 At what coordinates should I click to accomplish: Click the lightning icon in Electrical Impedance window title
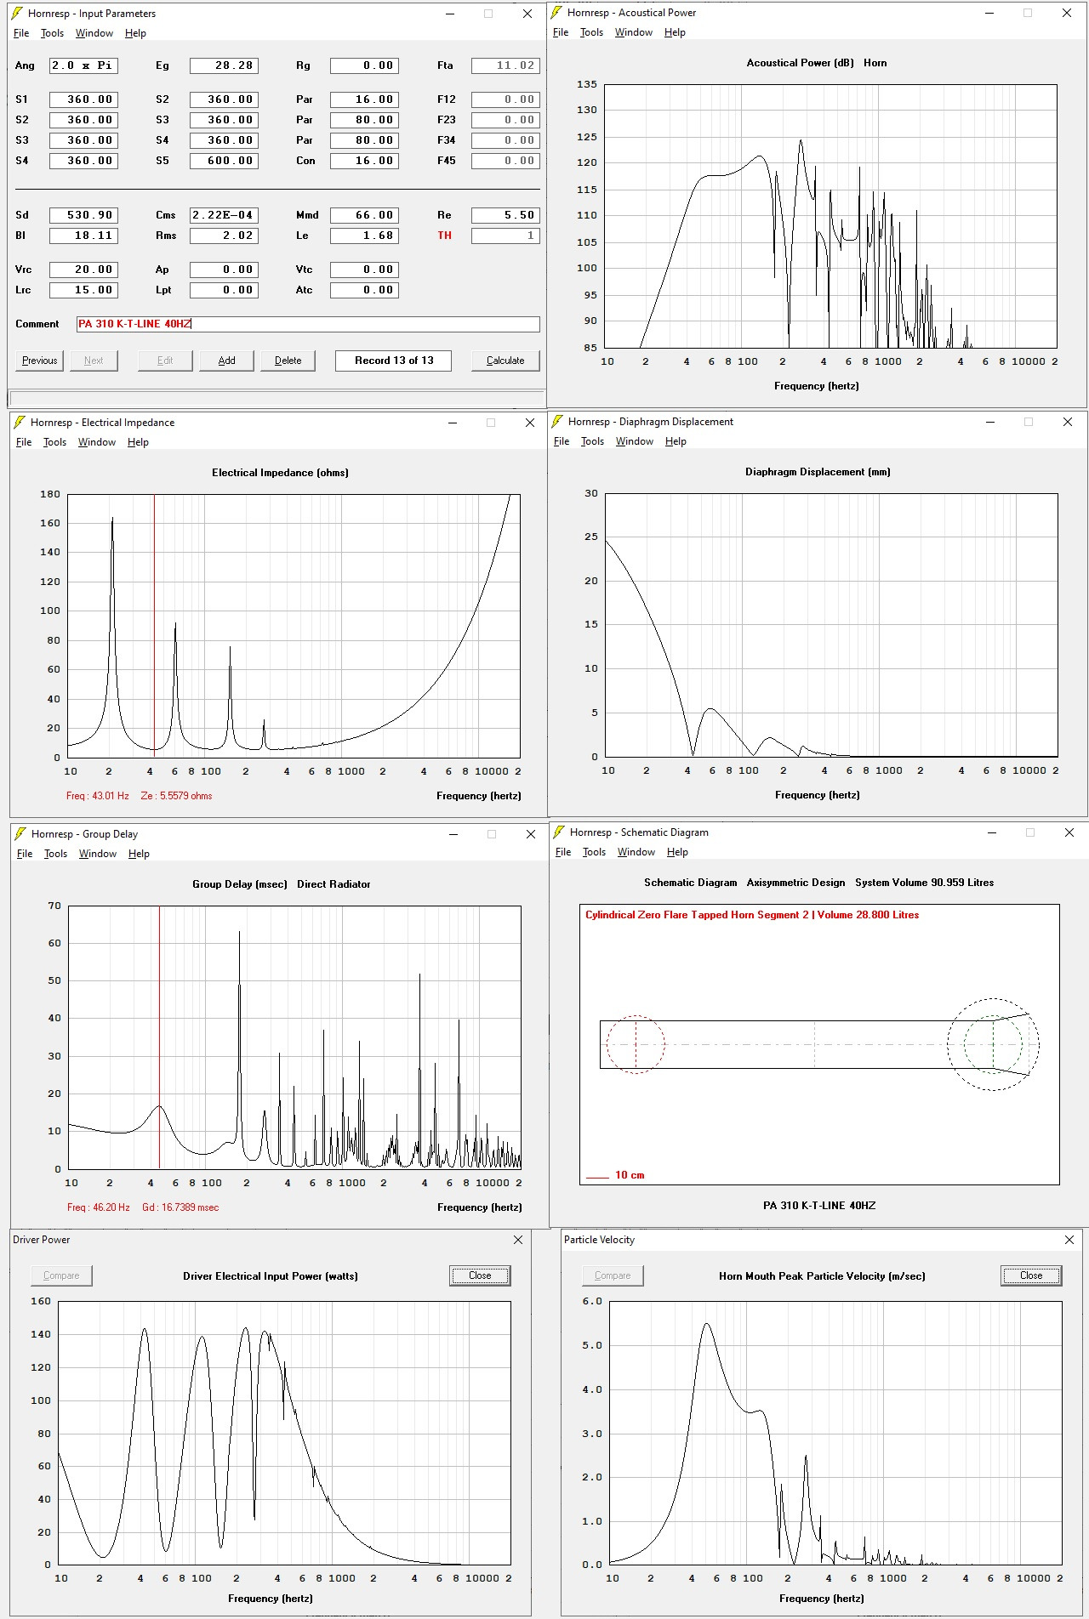(x=20, y=423)
